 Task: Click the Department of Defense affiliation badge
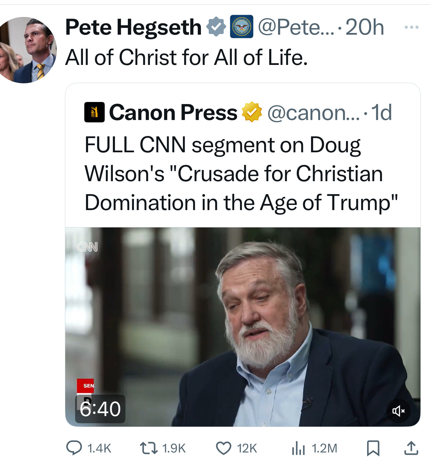(242, 27)
